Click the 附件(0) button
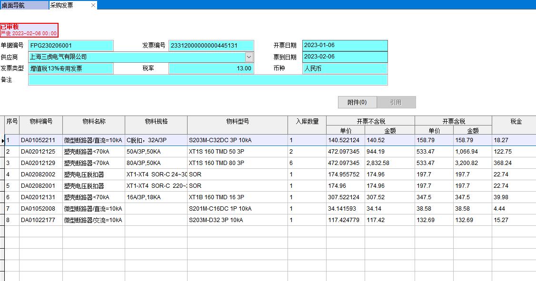536x281 pixels. pyautogui.click(x=357, y=102)
